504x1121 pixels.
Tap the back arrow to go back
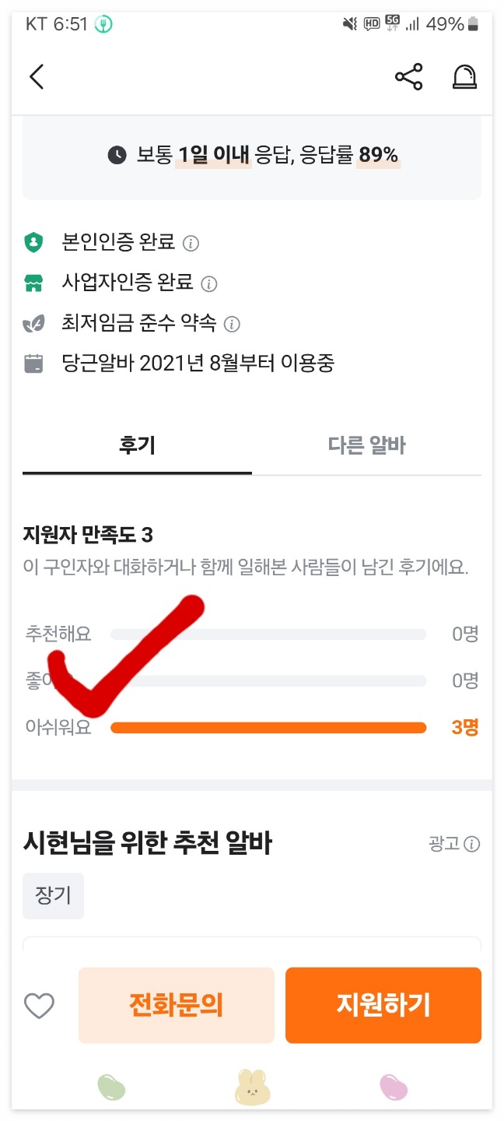[37, 77]
